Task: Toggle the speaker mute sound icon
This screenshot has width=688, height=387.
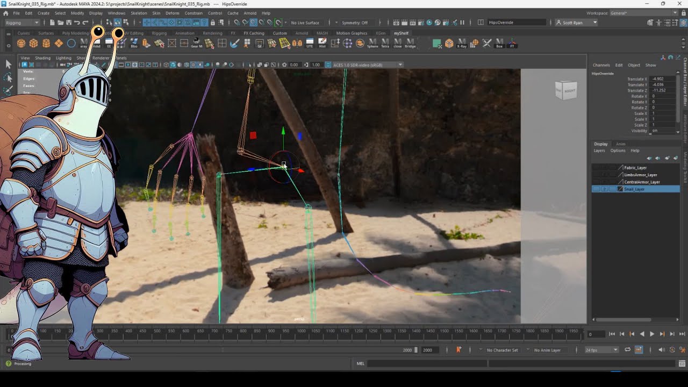Action: pyautogui.click(x=661, y=350)
